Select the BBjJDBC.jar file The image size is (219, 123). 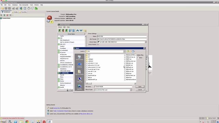(x=128, y=65)
